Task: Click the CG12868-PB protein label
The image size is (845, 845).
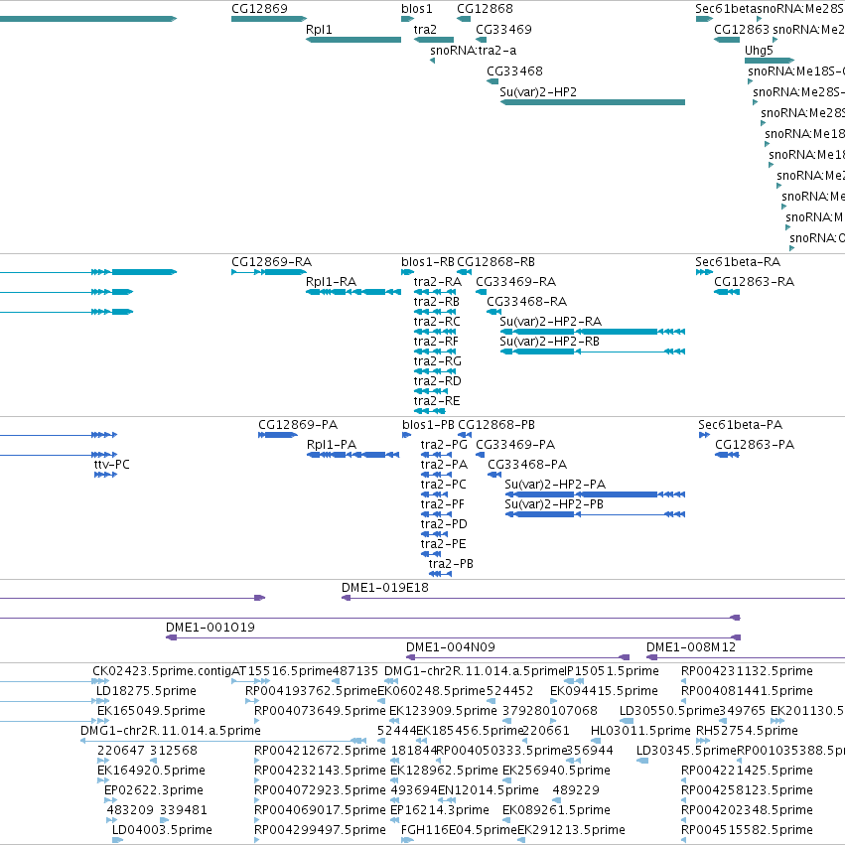Action: click(x=496, y=425)
